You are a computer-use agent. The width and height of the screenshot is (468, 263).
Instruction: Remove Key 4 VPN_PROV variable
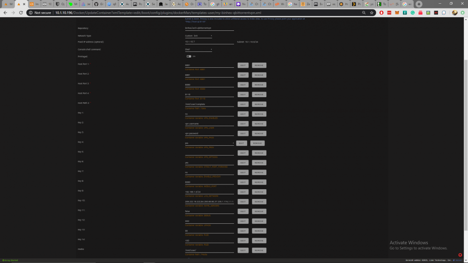click(x=257, y=143)
